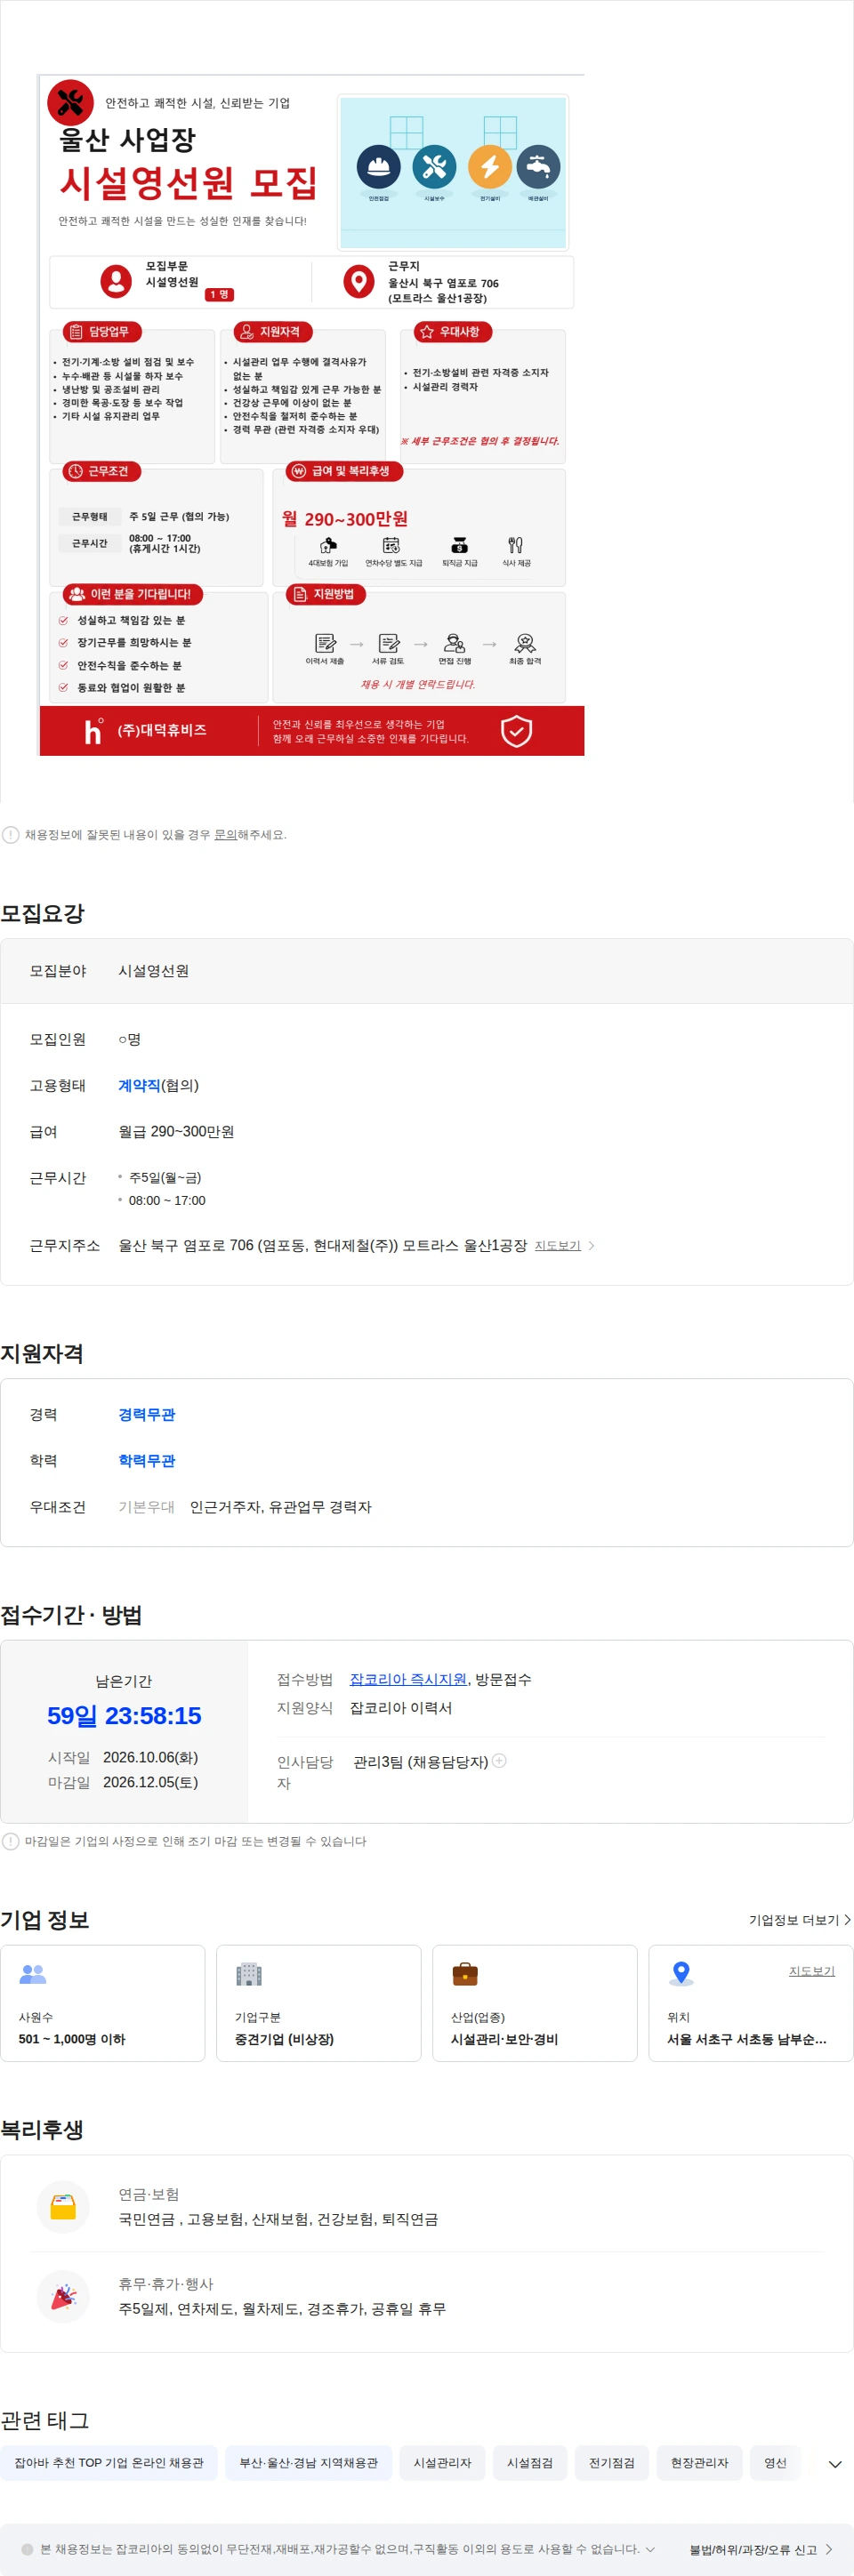This screenshot has width=854, height=2576.
Task: Click the 산업(업종) briefcase icon
Action: tap(465, 1974)
